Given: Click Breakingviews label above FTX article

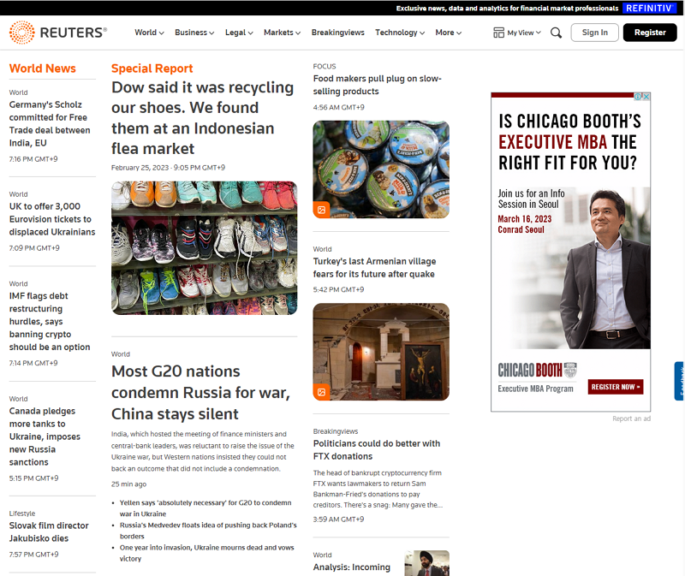Looking at the screenshot, I should (x=335, y=431).
